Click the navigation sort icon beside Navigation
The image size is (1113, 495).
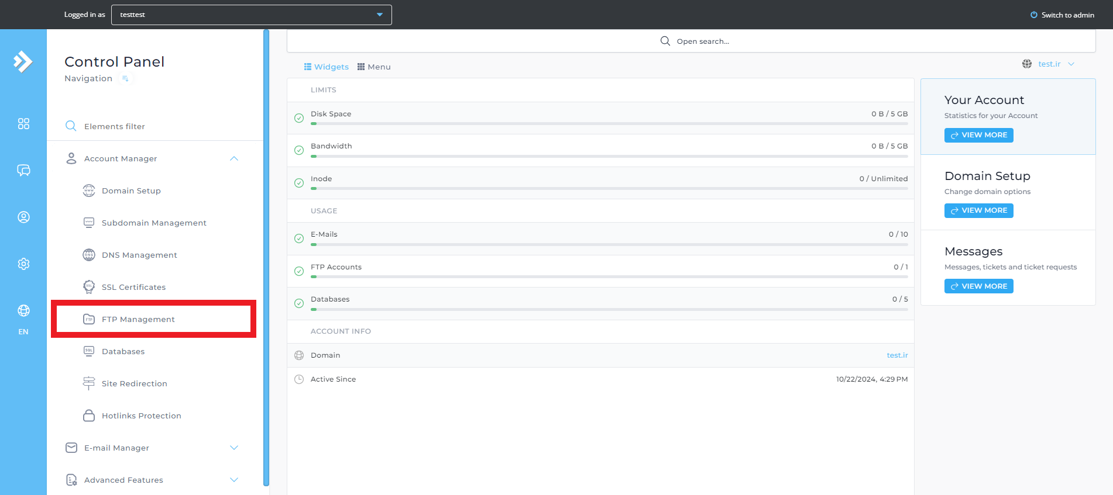125,79
